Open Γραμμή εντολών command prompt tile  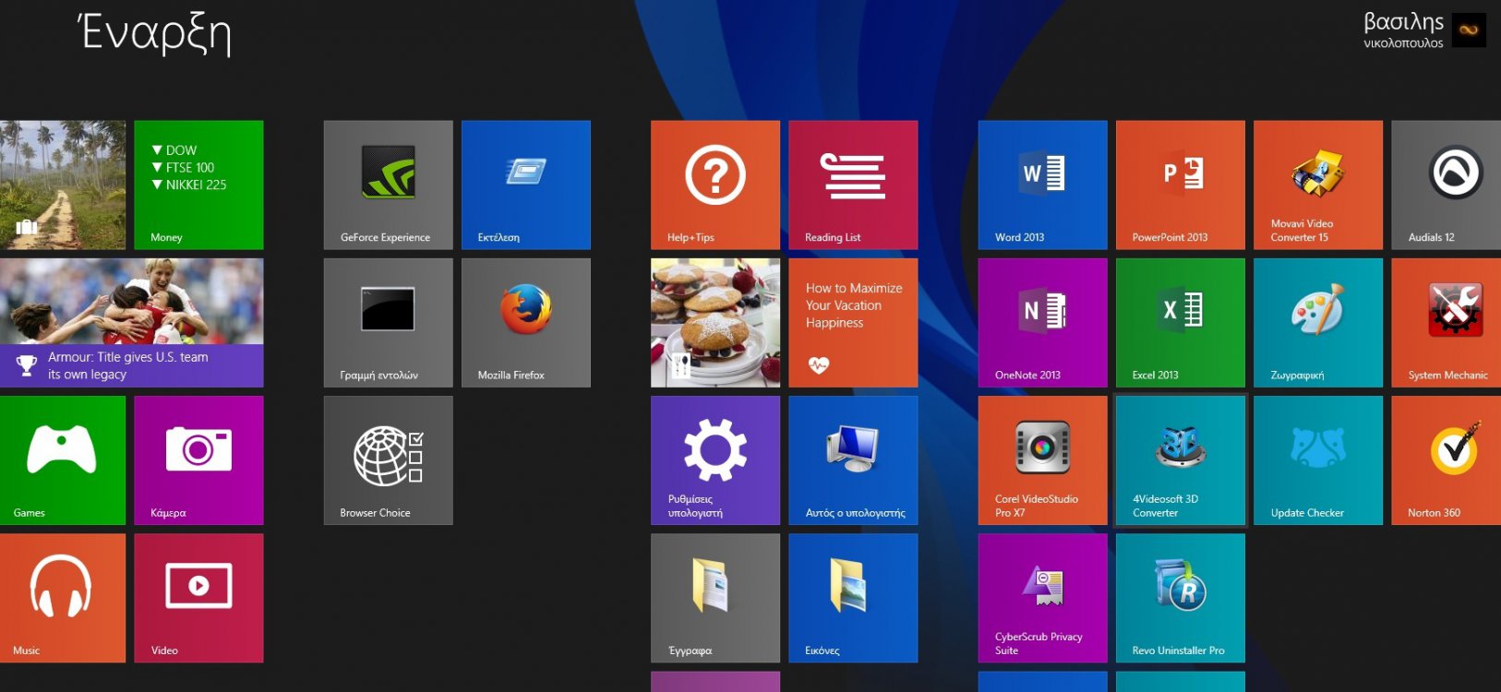tap(388, 322)
